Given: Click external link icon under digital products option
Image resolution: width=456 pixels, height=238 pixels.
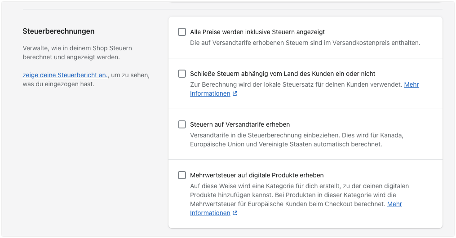Looking at the screenshot, I should (235, 213).
